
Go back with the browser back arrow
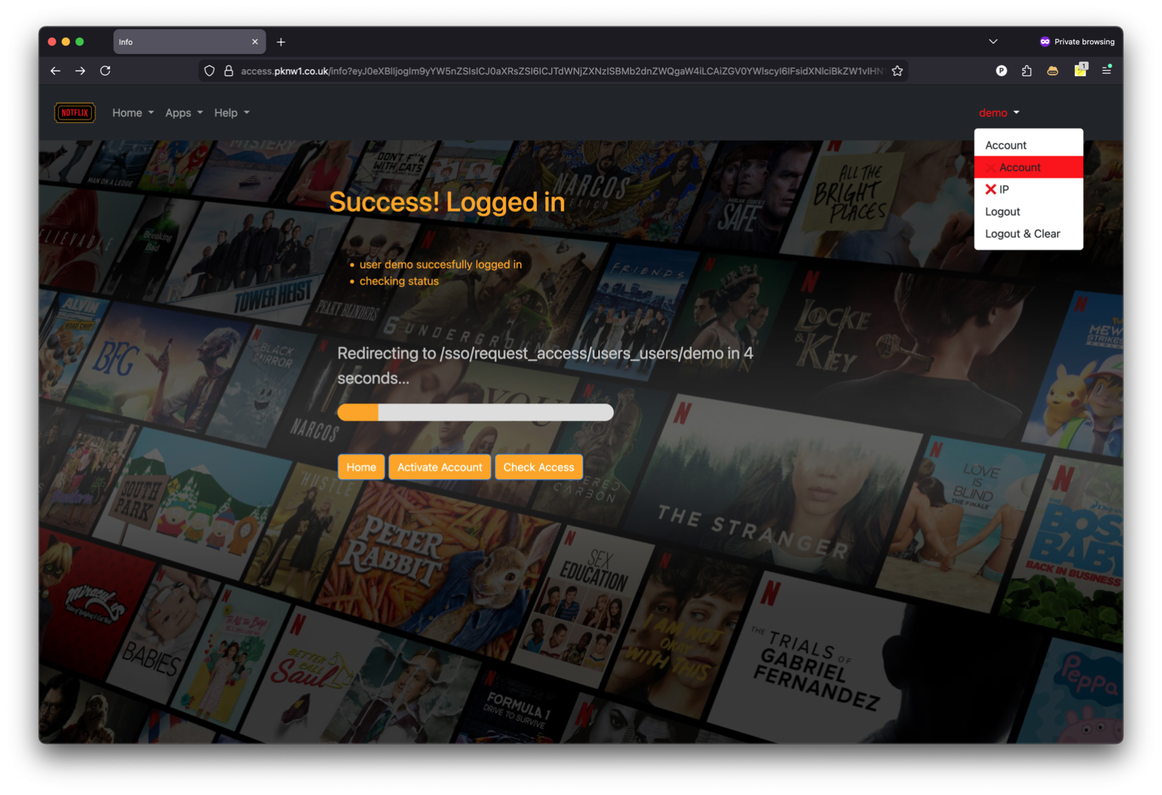click(x=55, y=71)
